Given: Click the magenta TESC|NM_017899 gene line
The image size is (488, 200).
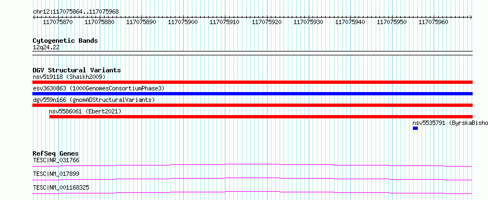Looking at the screenshot, I should click(252, 179).
